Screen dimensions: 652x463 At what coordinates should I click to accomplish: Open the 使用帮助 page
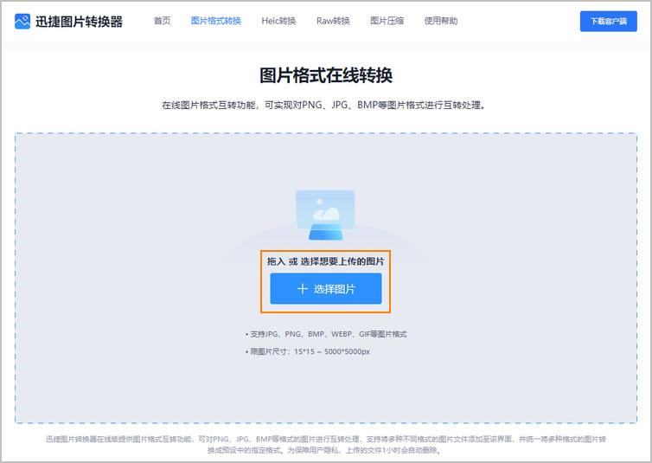click(x=441, y=21)
